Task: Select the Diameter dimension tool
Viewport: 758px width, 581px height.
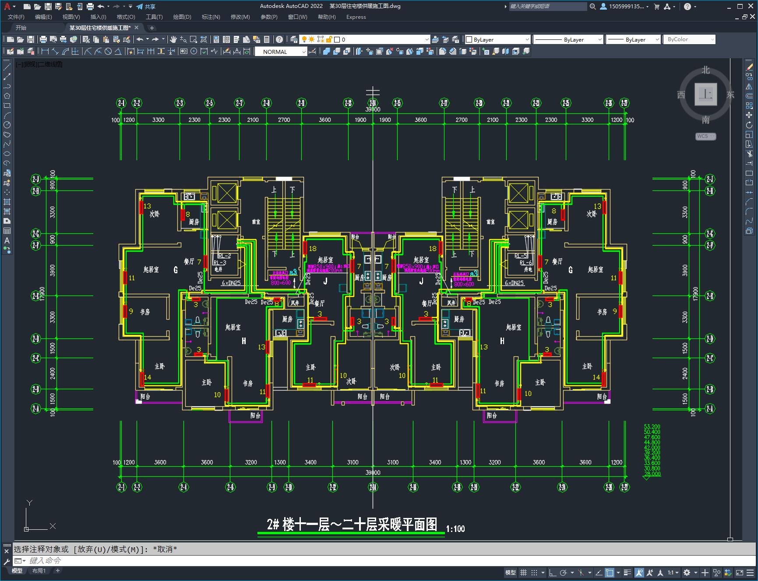Action: click(x=108, y=52)
